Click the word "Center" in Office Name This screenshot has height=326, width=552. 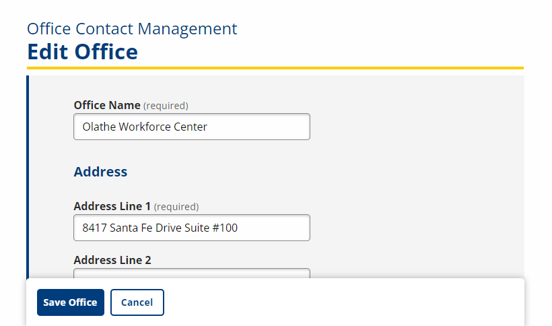point(191,127)
